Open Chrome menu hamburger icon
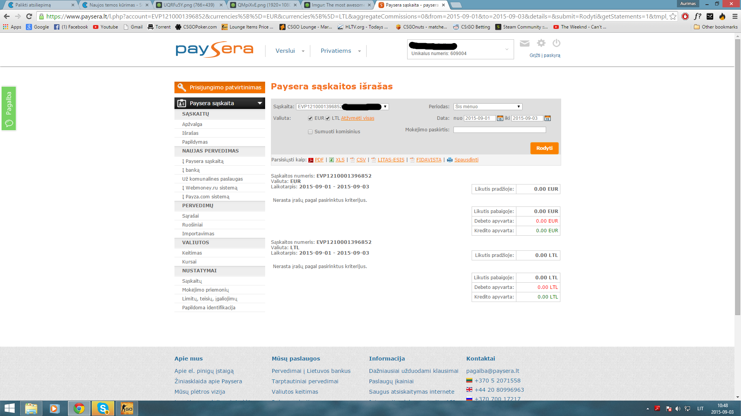This screenshot has width=741, height=416. [735, 16]
